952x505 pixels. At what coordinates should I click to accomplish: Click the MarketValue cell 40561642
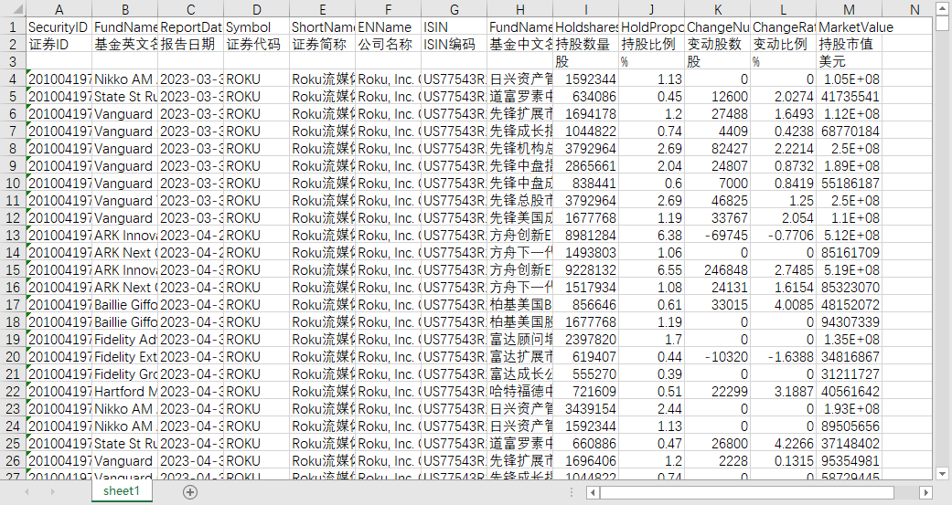[850, 392]
